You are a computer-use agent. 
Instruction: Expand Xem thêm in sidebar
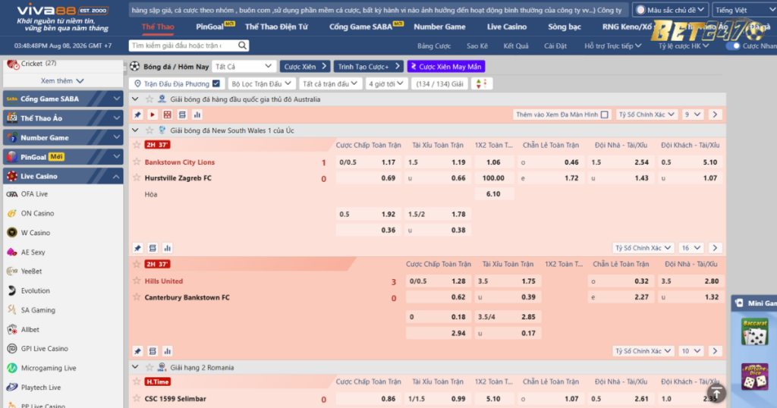tap(62, 80)
